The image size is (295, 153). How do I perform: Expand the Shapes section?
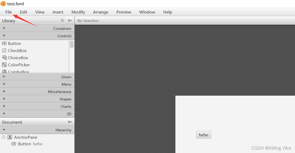point(37,99)
